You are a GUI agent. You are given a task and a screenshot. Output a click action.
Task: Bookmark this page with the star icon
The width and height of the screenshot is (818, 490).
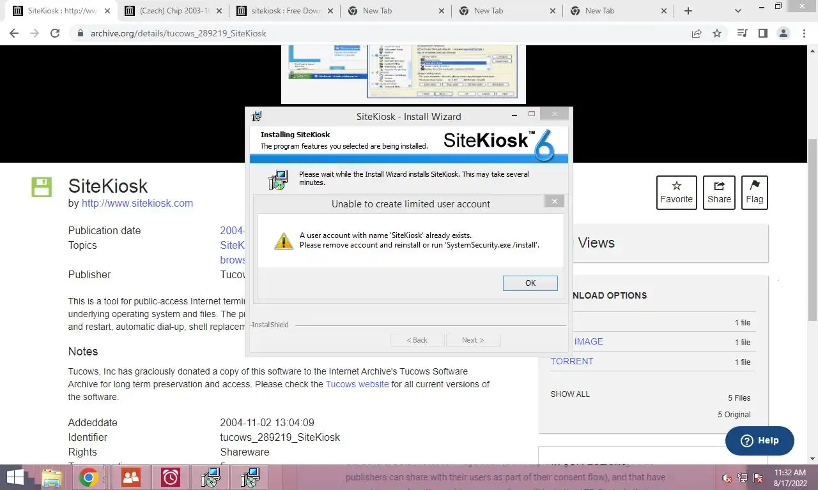(717, 33)
